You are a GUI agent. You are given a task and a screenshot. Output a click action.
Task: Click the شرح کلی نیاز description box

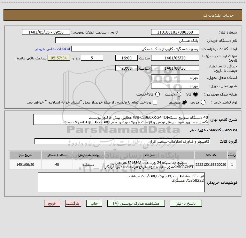tap(121, 119)
